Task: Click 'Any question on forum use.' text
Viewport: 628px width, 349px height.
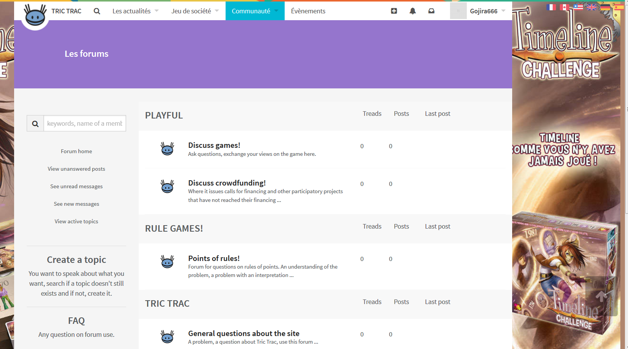Action: [x=77, y=335]
